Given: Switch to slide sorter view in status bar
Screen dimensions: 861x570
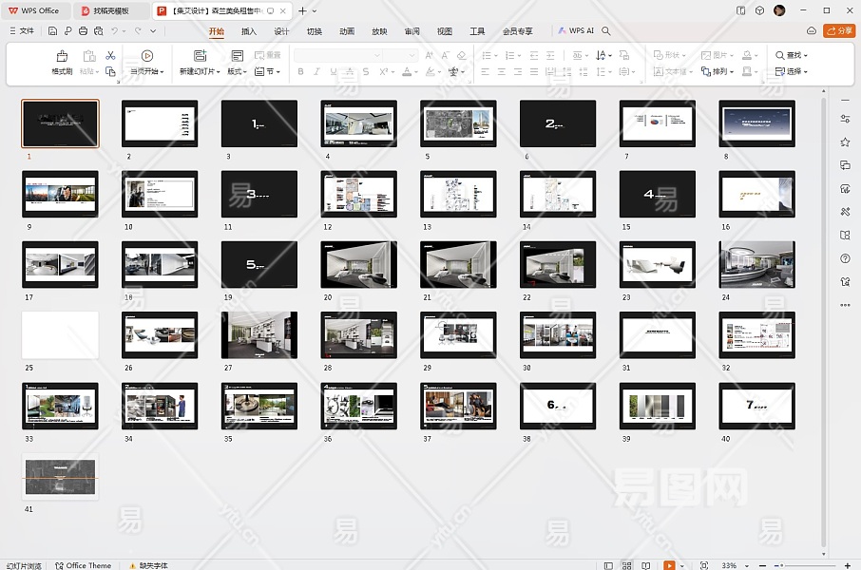Looking at the screenshot, I should 627,565.
